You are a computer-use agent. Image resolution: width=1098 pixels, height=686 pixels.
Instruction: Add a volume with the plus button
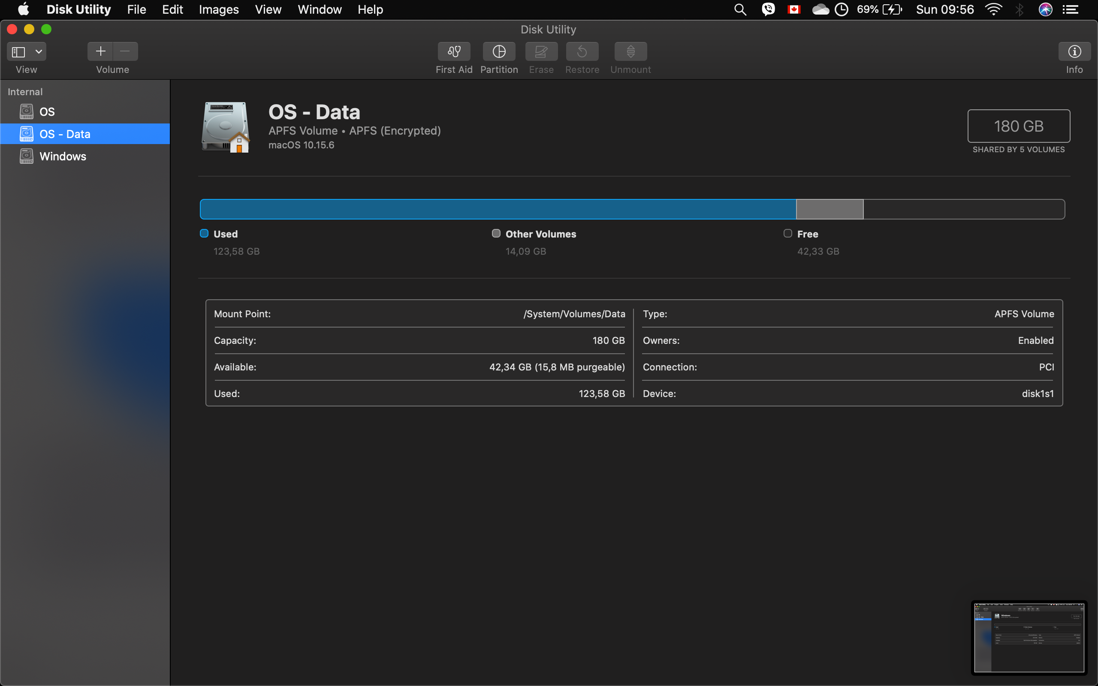point(100,51)
